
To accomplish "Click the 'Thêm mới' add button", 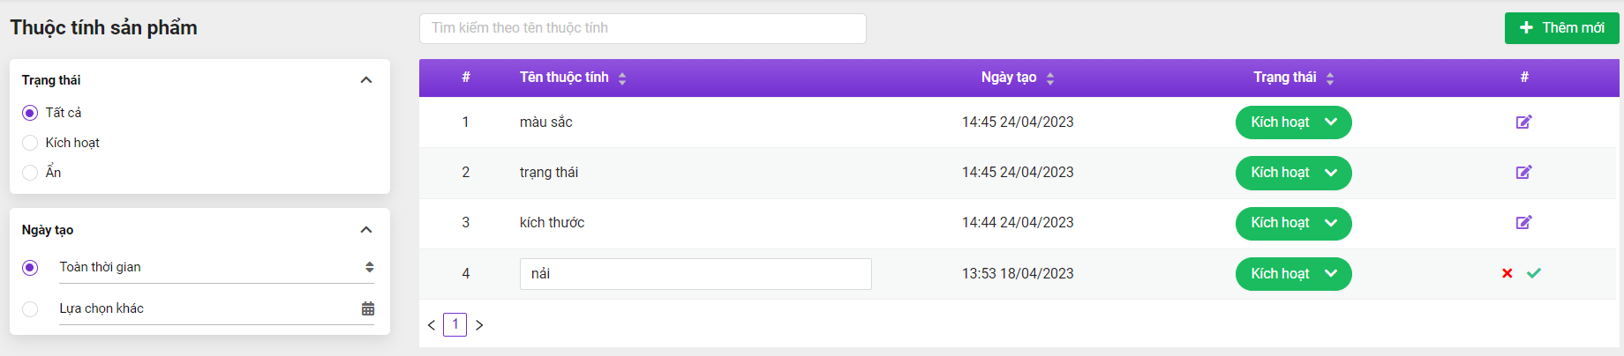I will click(x=1561, y=28).
